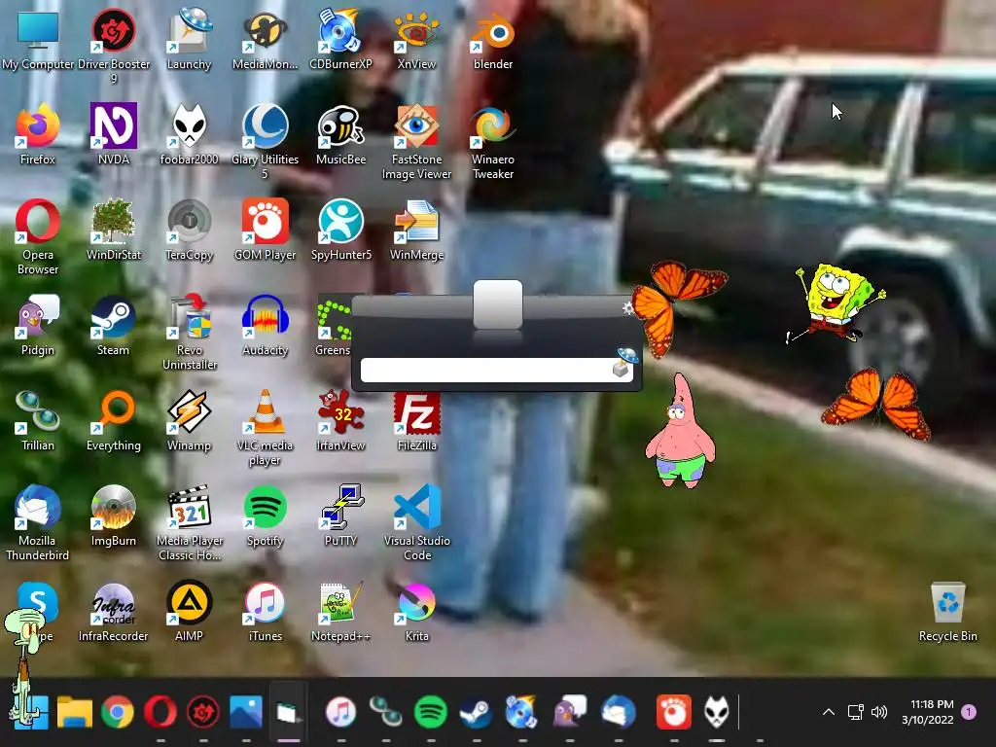The image size is (996, 747).
Task: Show hidden tray icons chevron
Action: [829, 712]
